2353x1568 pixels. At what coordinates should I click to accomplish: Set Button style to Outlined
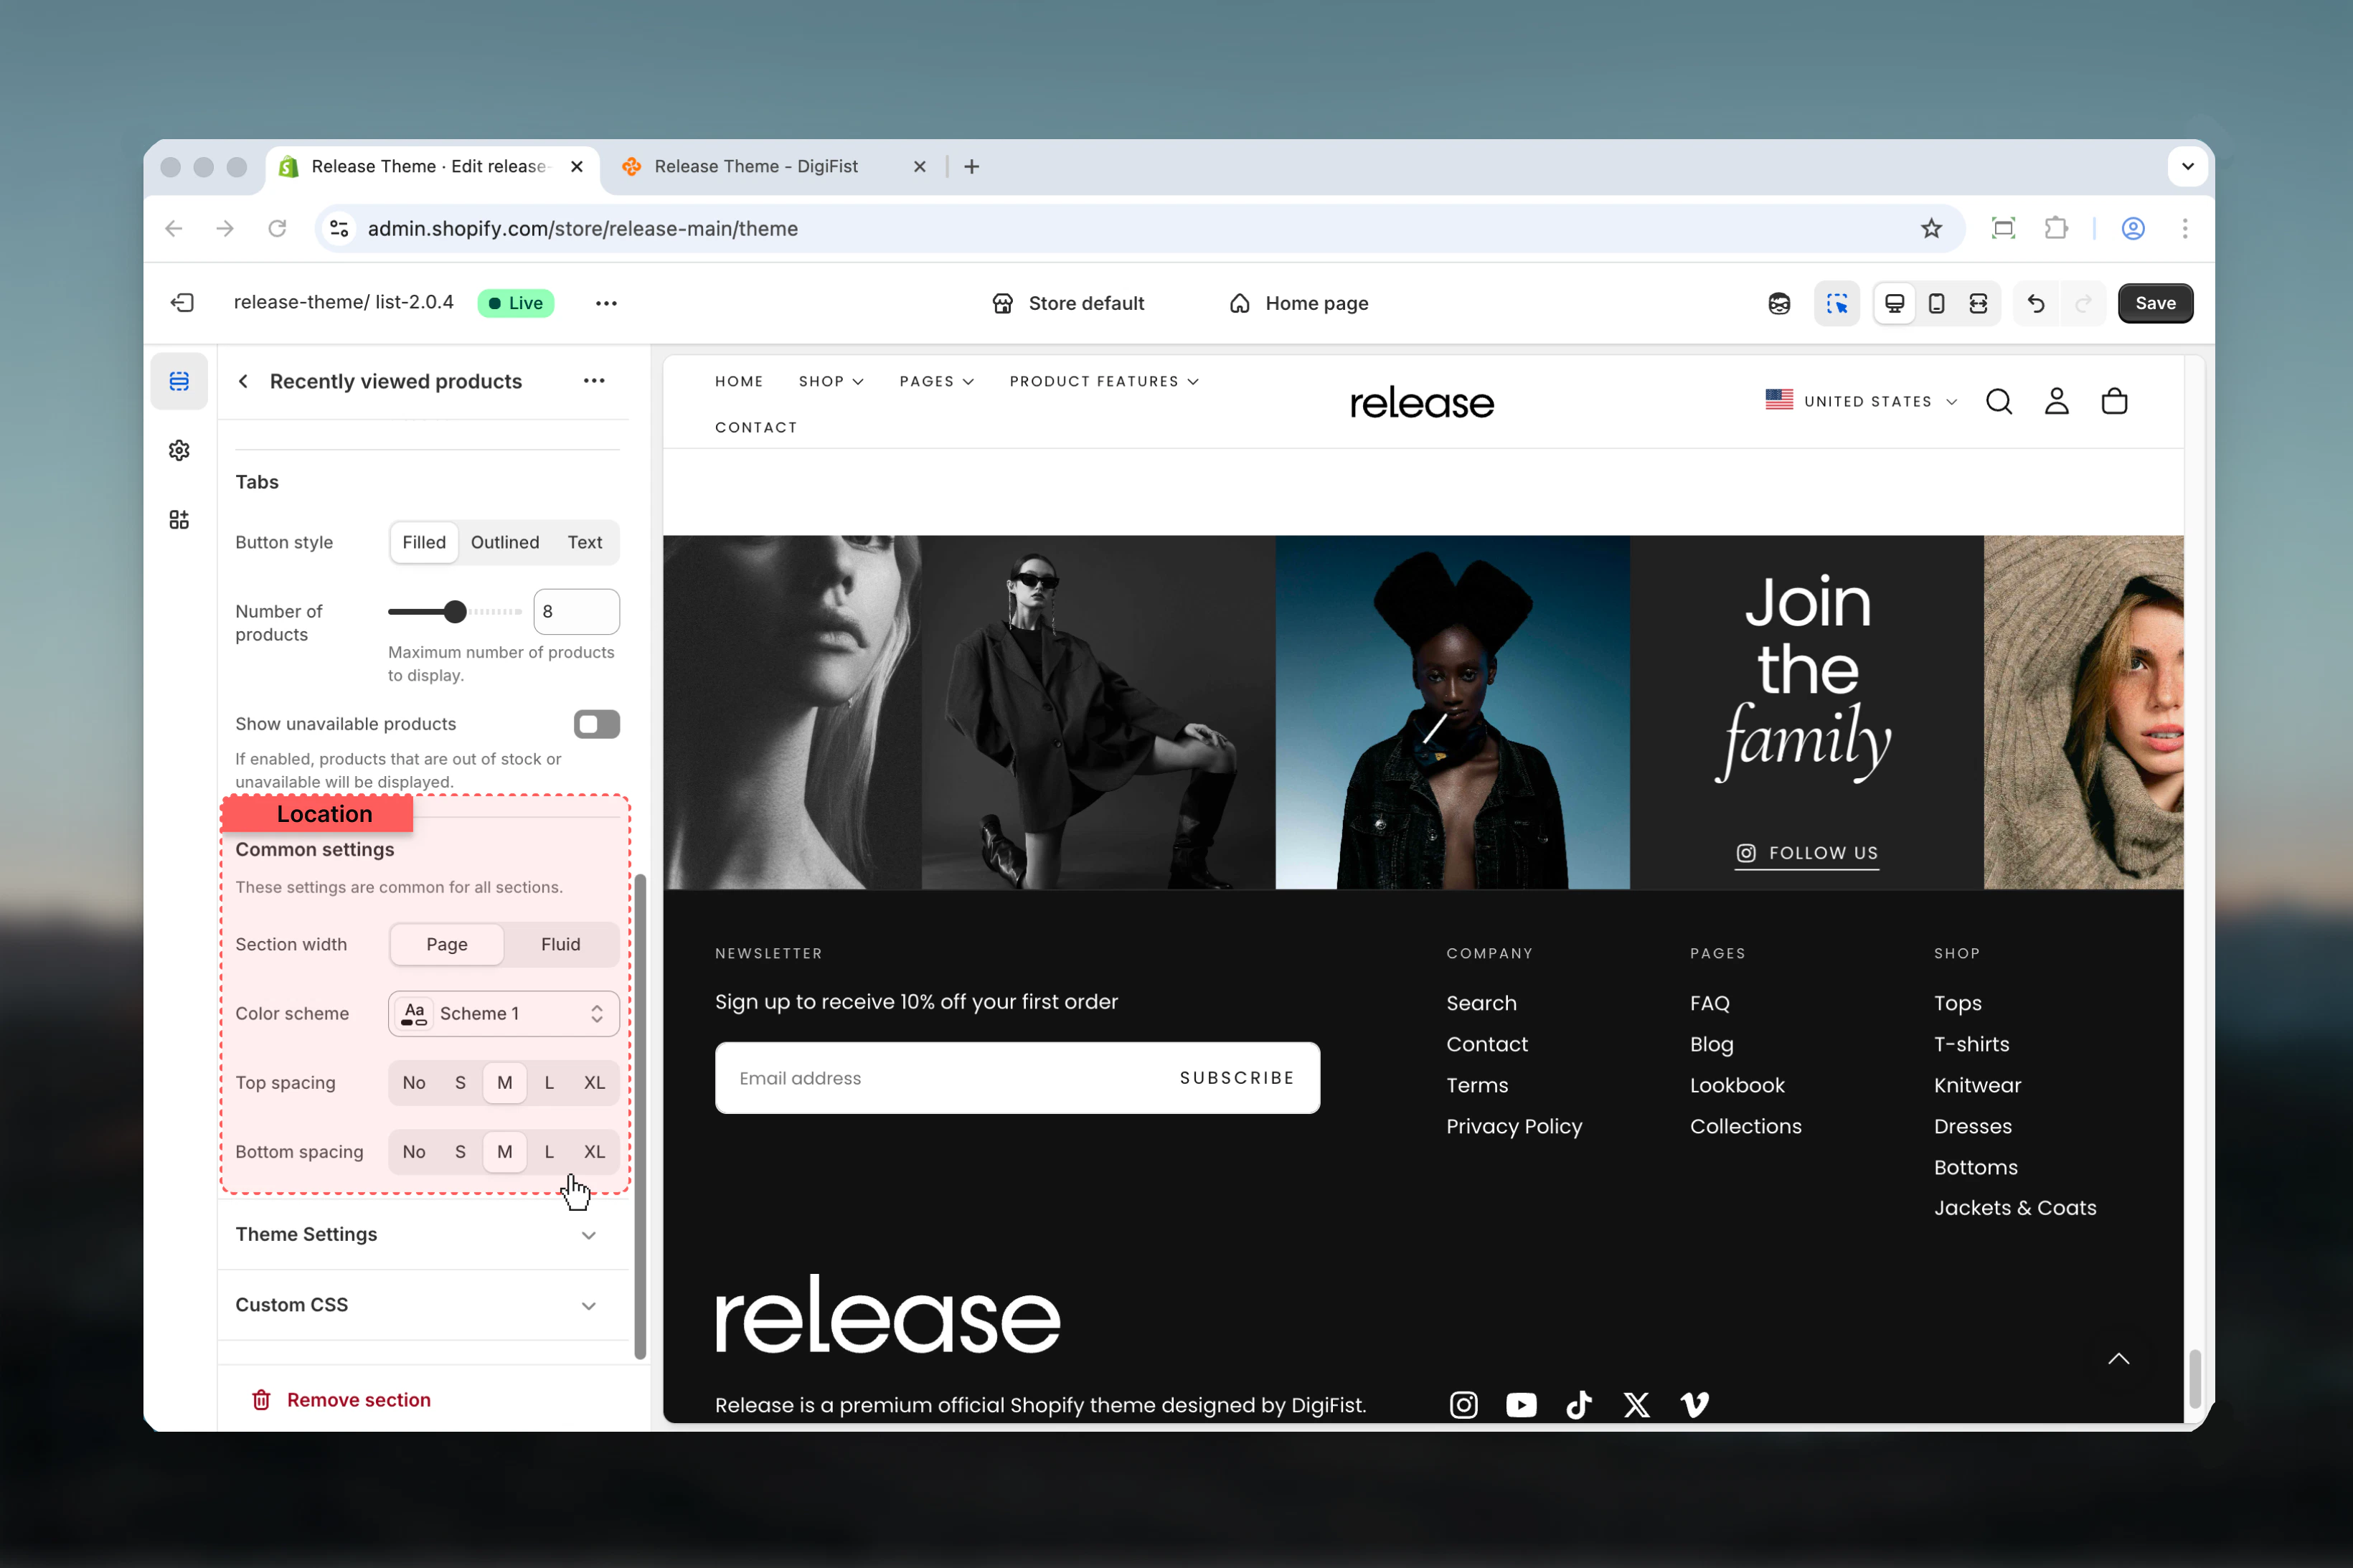point(505,542)
